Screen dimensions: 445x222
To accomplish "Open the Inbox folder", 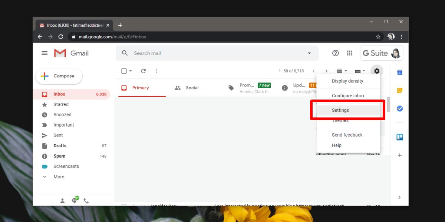I will [x=72, y=94].
